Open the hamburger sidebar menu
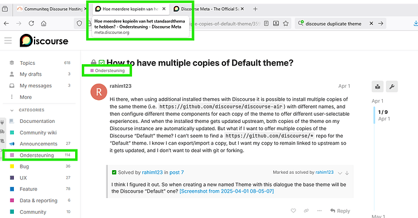Image resolution: width=418 pixels, height=218 pixels. point(8,41)
